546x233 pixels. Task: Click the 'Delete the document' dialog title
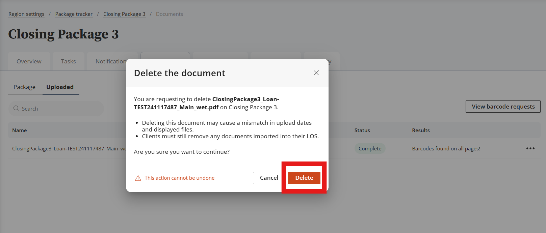point(180,73)
